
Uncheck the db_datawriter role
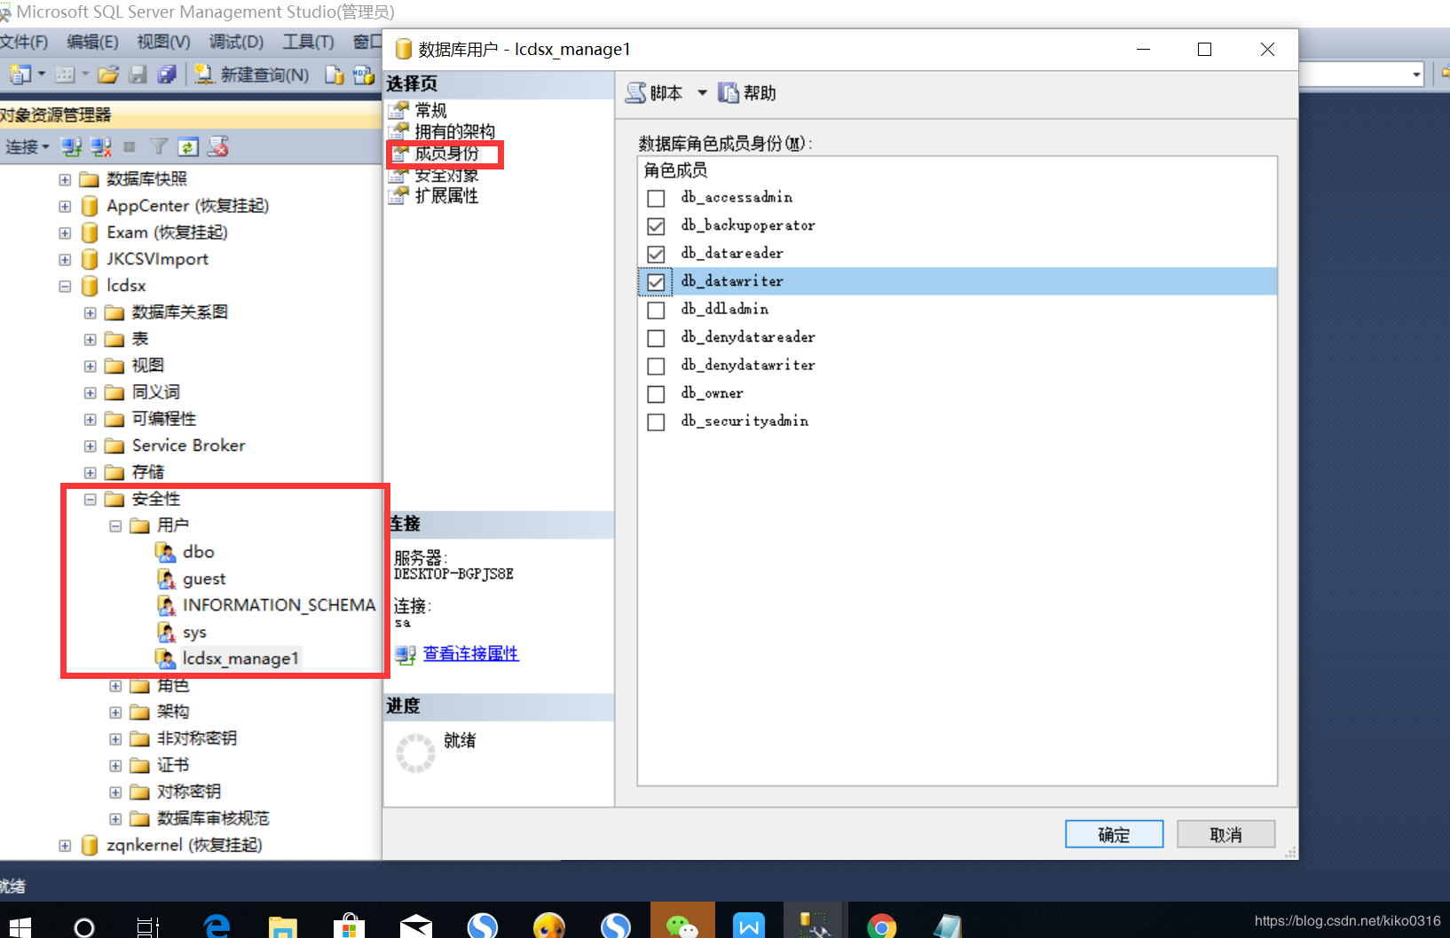tap(656, 282)
